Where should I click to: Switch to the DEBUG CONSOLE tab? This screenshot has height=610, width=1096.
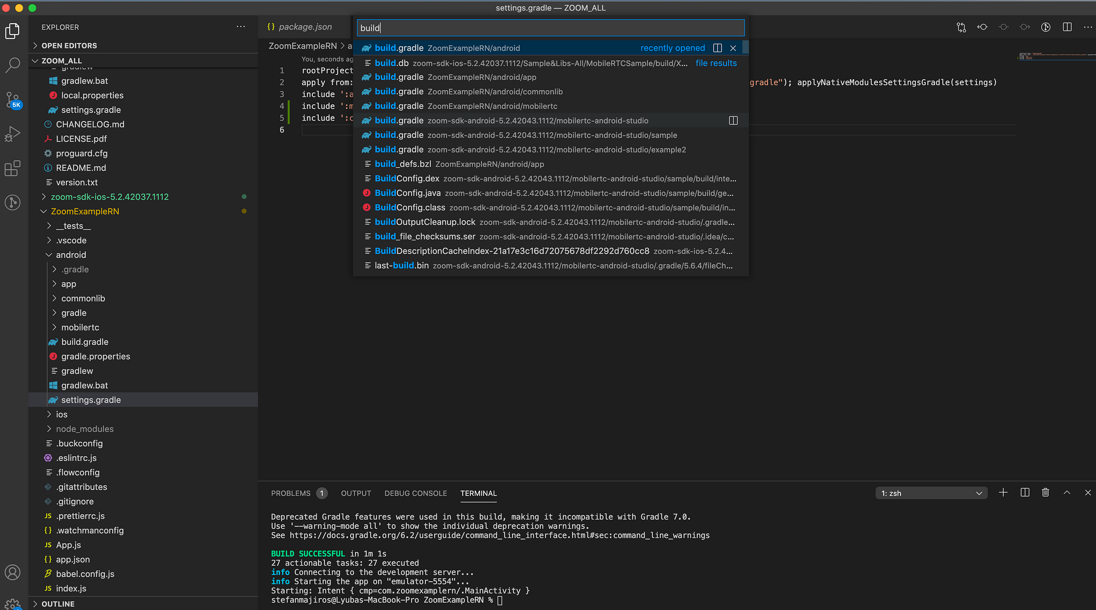[416, 493]
